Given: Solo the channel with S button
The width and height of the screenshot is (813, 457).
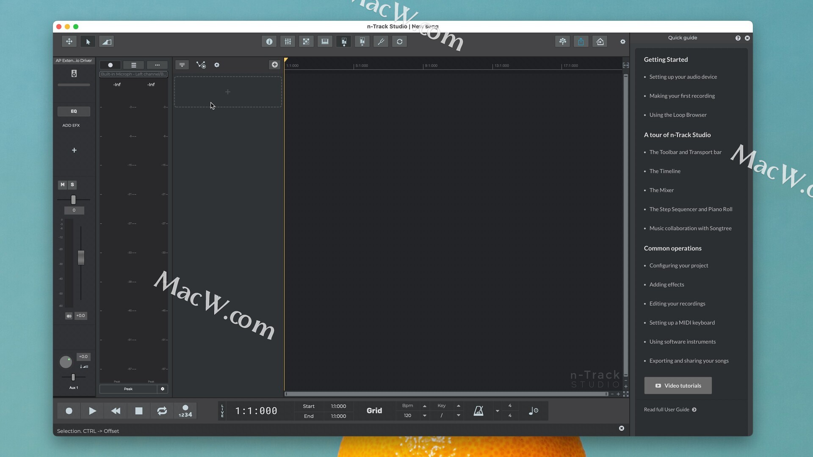Looking at the screenshot, I should pos(72,184).
